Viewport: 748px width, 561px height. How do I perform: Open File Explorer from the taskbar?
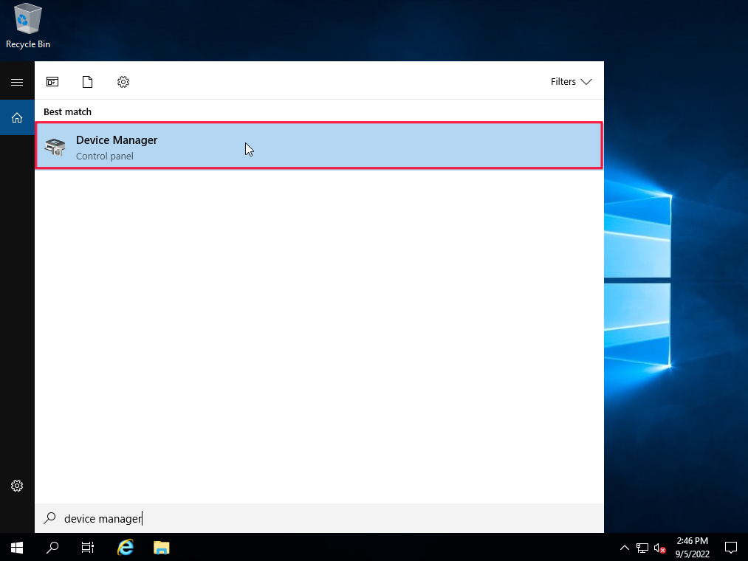[161, 548]
